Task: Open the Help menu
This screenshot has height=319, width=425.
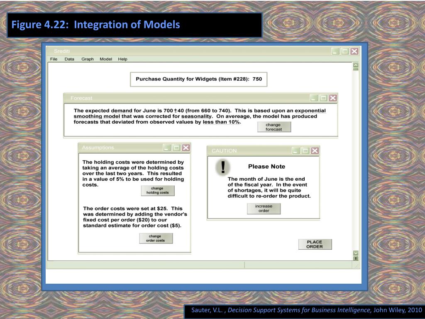Action: pyautogui.click(x=122, y=59)
